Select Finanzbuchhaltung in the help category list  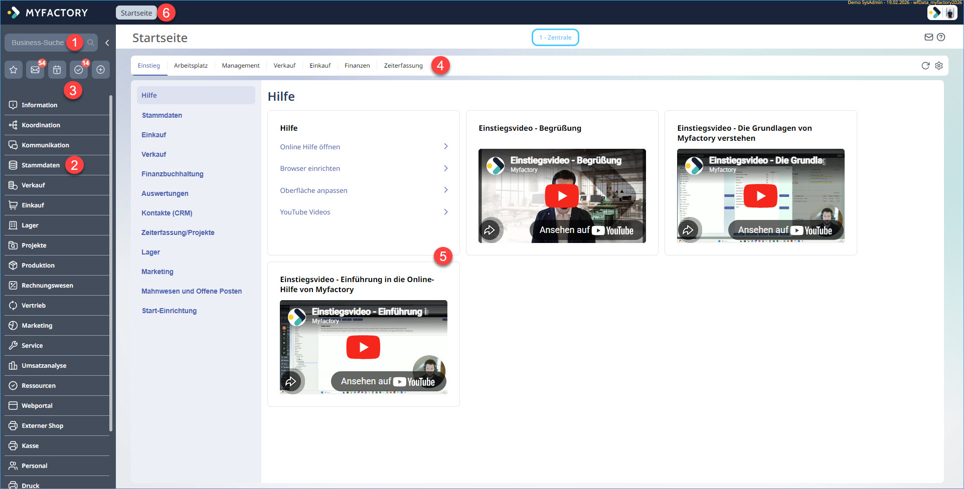172,174
